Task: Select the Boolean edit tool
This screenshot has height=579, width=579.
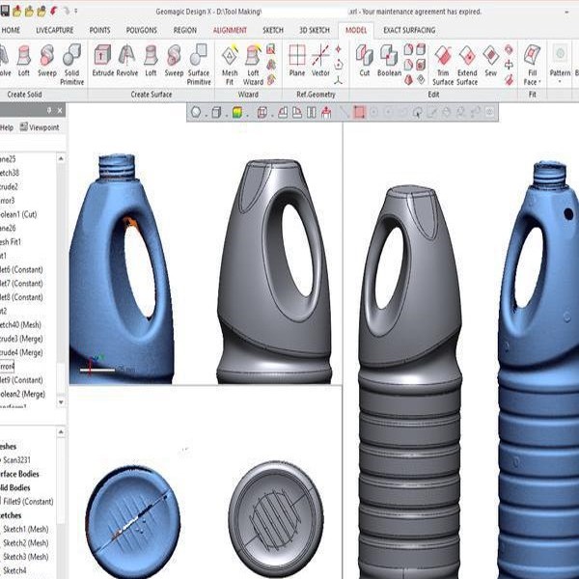Action: tap(389, 60)
